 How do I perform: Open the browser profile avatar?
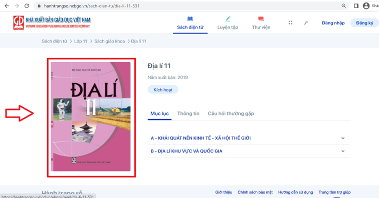(x=366, y=6)
